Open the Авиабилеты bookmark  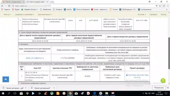coord(46,10)
